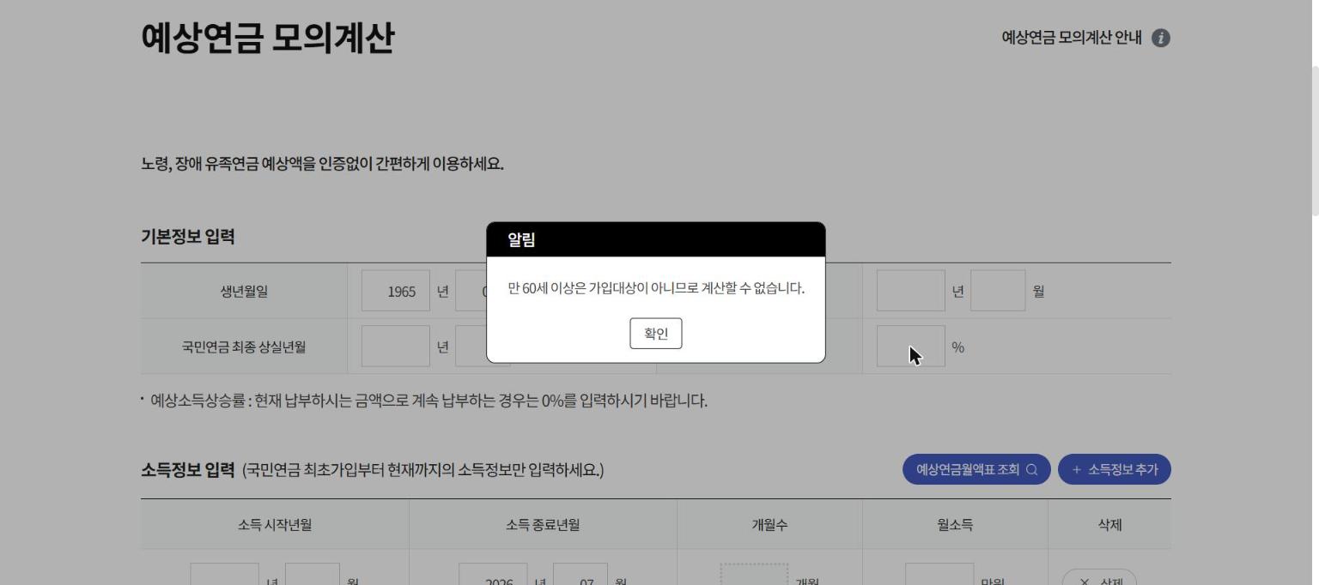Confirm the alert with 확인 button
This screenshot has height=585, width=1319.
[x=656, y=334]
